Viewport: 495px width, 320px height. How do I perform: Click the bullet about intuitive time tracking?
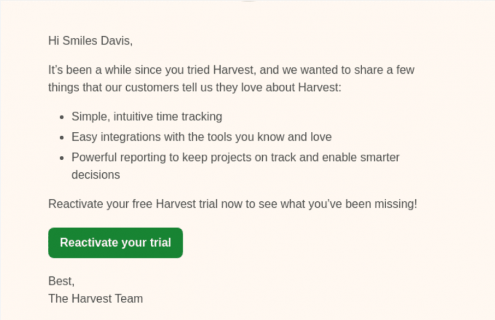[146, 117]
